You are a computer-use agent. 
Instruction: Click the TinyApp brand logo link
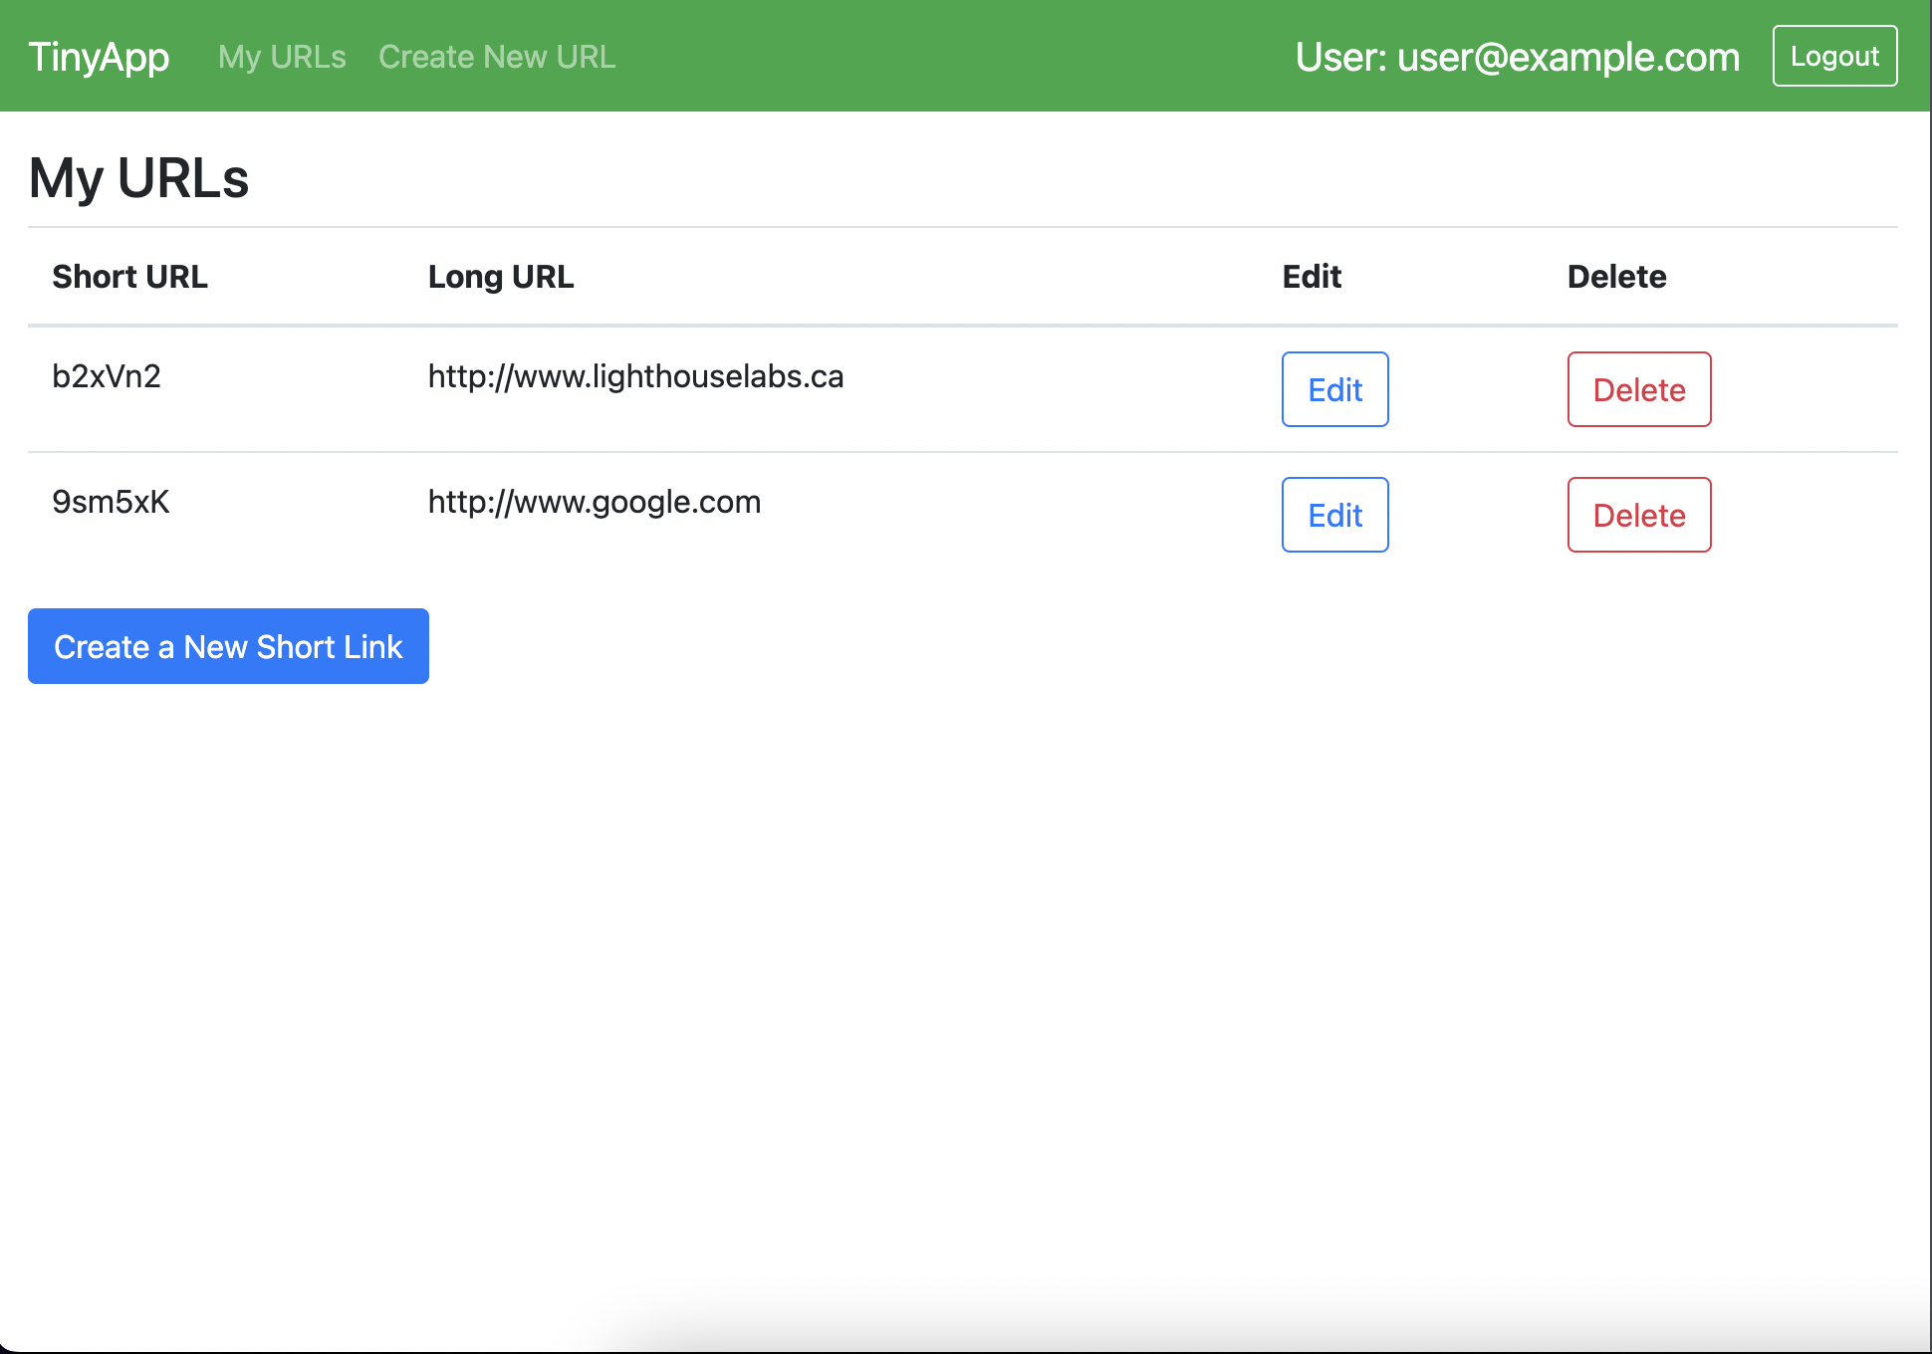pyautogui.click(x=99, y=57)
